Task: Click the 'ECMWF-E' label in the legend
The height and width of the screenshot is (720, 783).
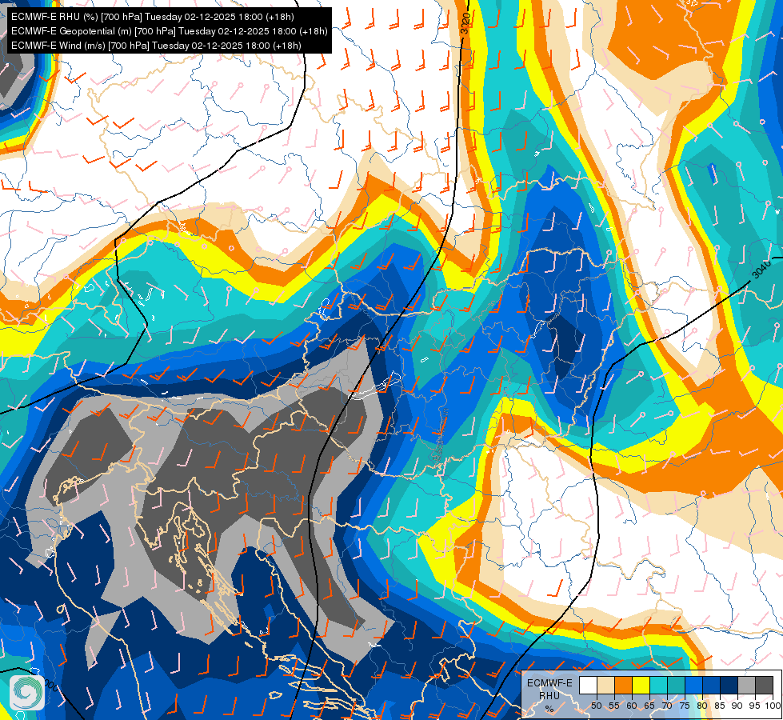Action: (549, 683)
